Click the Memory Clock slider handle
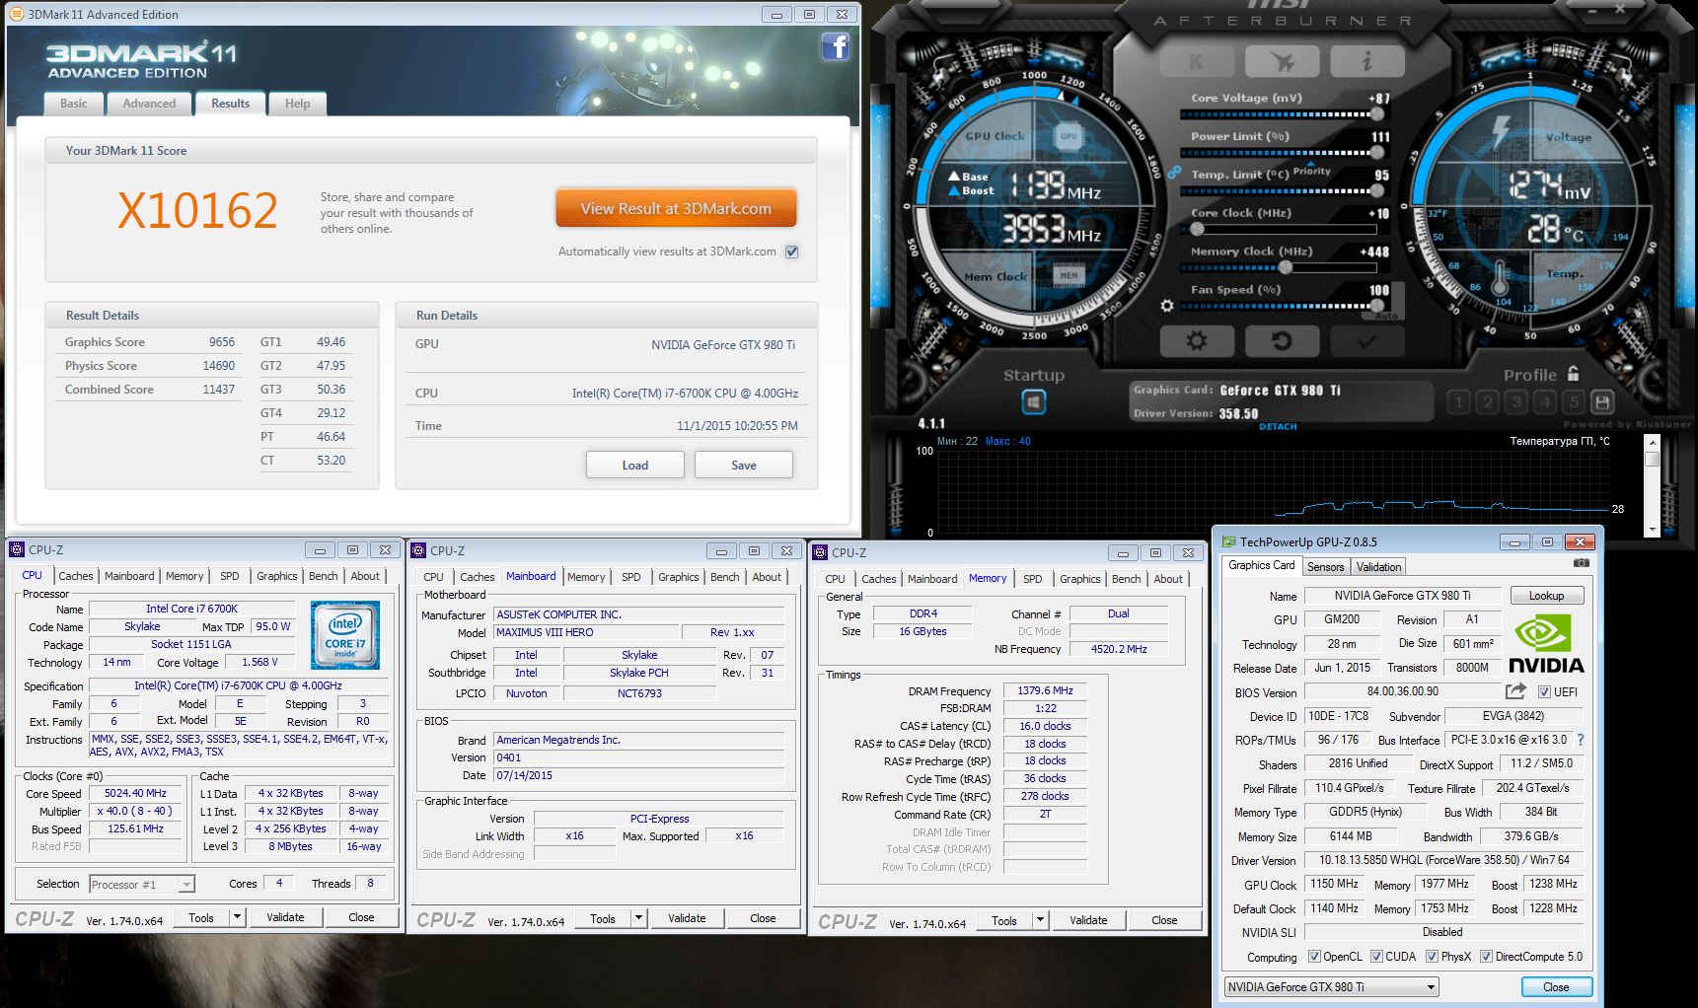Image resolution: width=1698 pixels, height=1008 pixels. click(x=1286, y=267)
